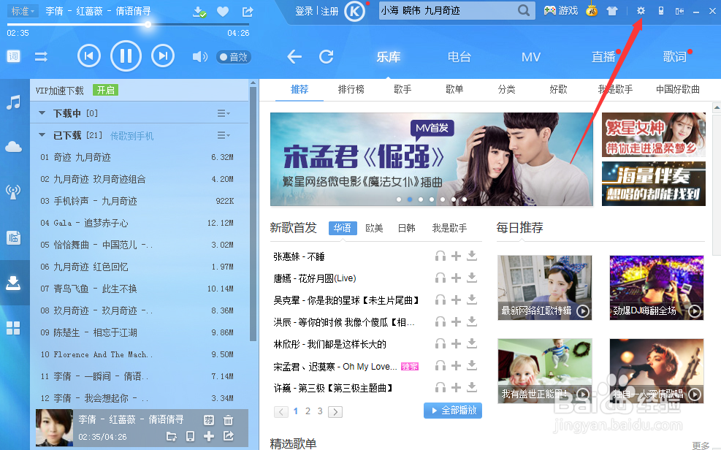The image size is (721, 450).
Task: Open local music note sidebar icon
Action: click(x=13, y=102)
